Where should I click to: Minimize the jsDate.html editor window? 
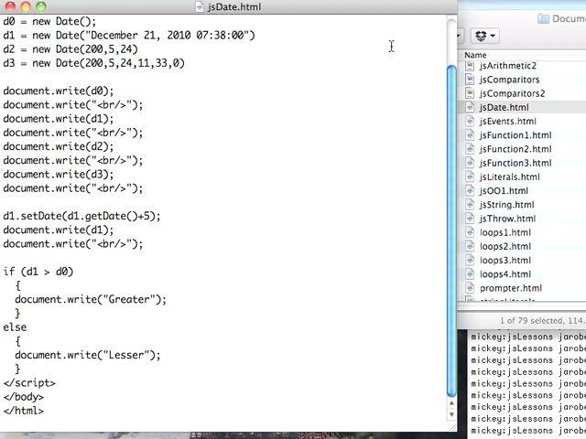point(26,6)
